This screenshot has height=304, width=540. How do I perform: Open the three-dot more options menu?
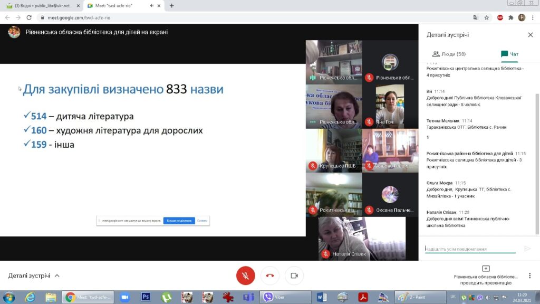coord(530,275)
